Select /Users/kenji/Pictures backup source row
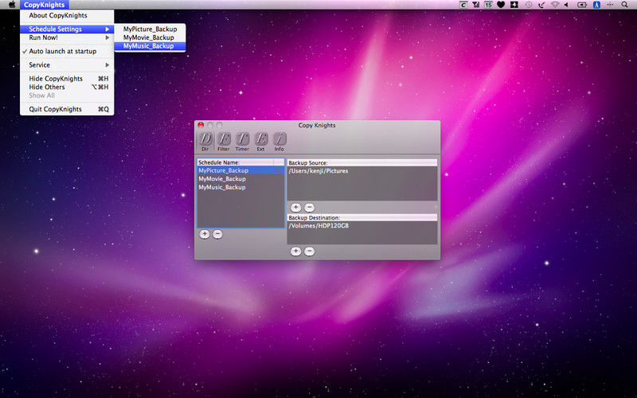Image resolution: width=637 pixels, height=398 pixels. coord(362,171)
